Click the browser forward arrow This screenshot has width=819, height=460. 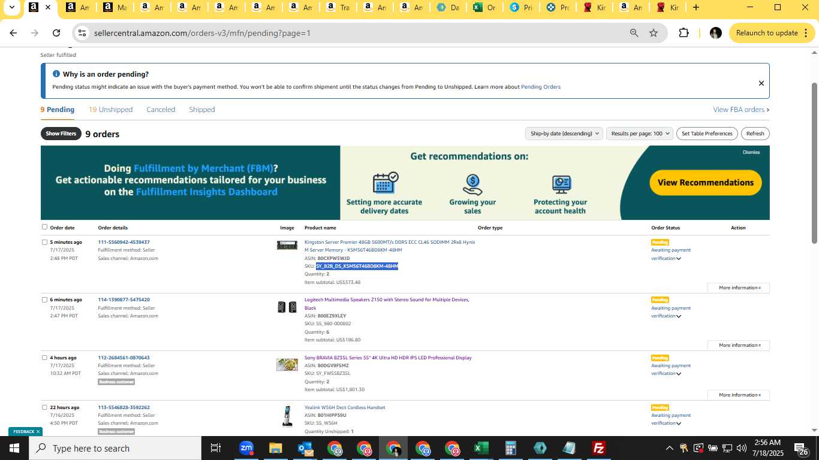pos(35,33)
